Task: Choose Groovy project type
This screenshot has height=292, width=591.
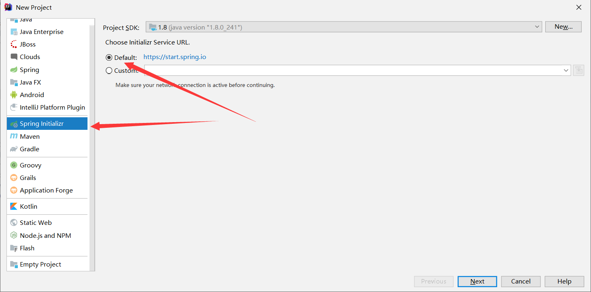Action: click(47, 165)
